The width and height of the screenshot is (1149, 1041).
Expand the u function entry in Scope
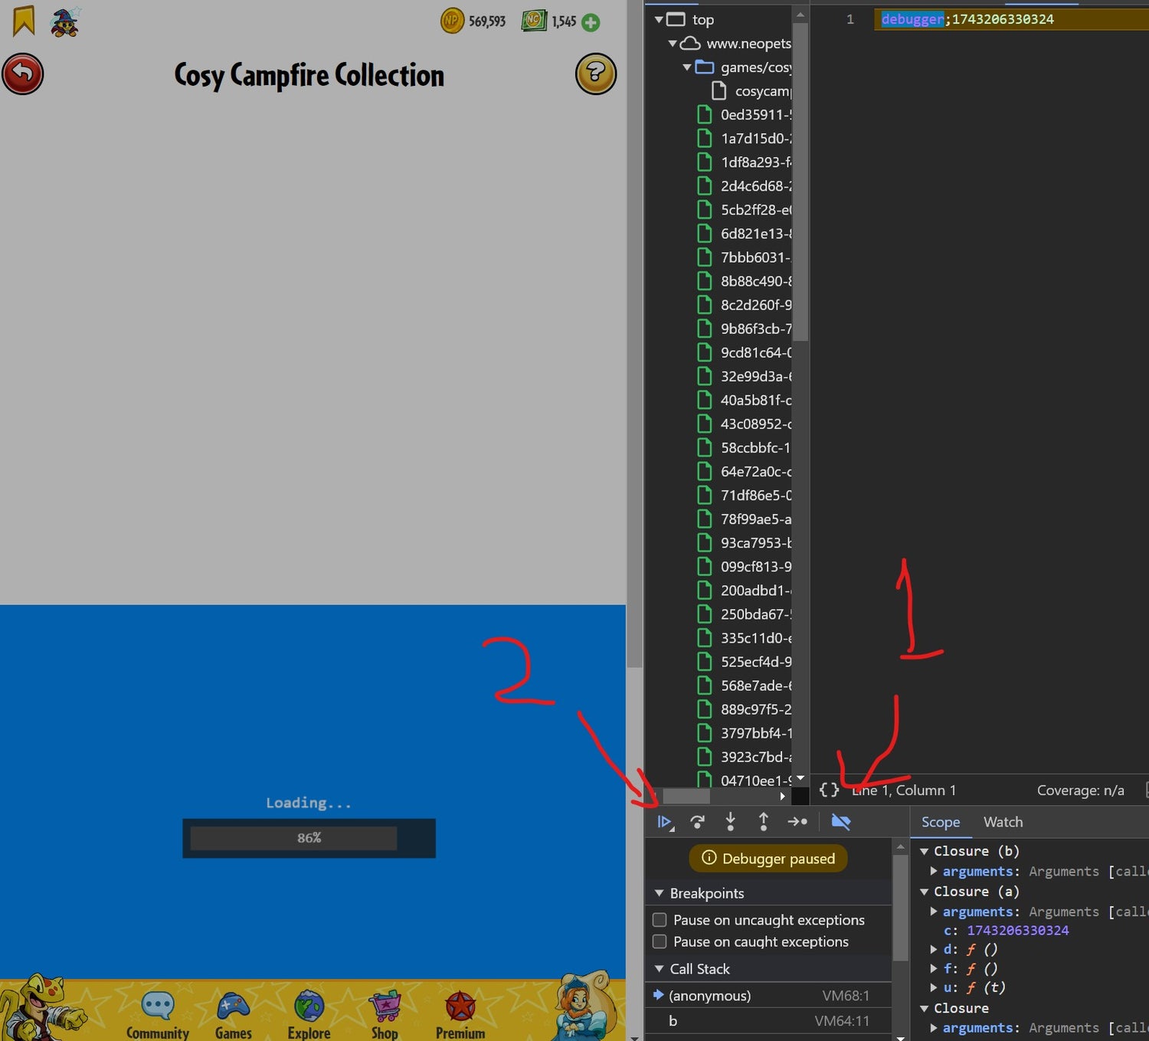coord(934,987)
